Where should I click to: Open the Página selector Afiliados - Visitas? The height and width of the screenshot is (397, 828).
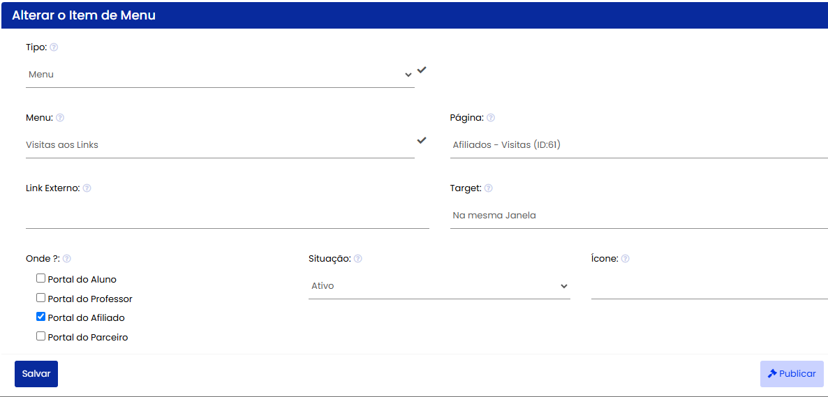click(638, 144)
